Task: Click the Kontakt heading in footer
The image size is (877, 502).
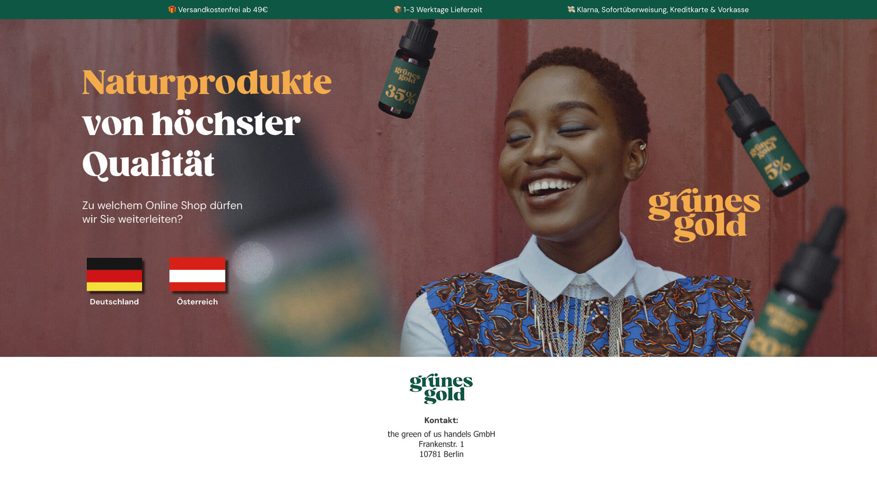Action: click(441, 420)
